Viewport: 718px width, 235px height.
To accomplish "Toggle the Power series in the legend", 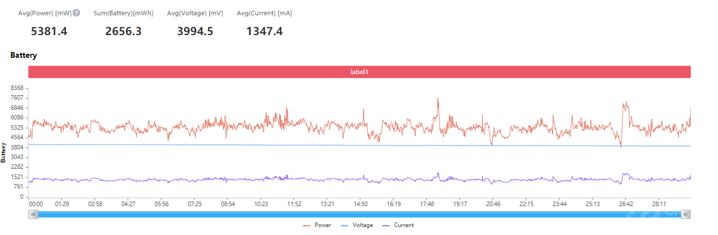I will pos(317,225).
